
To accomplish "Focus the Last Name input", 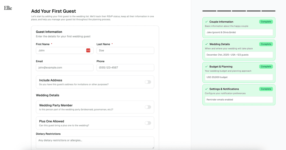I will (x=125, y=51).
